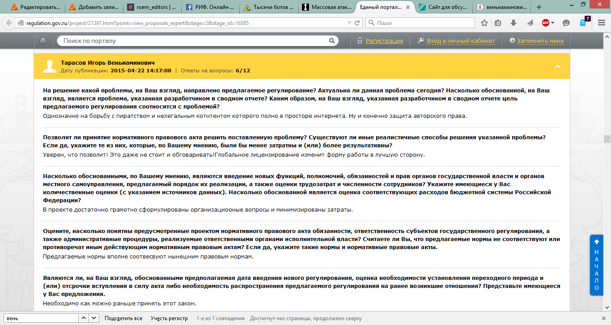Open a new tab with plus button
The height and width of the screenshot is (325, 611).
click(539, 7)
